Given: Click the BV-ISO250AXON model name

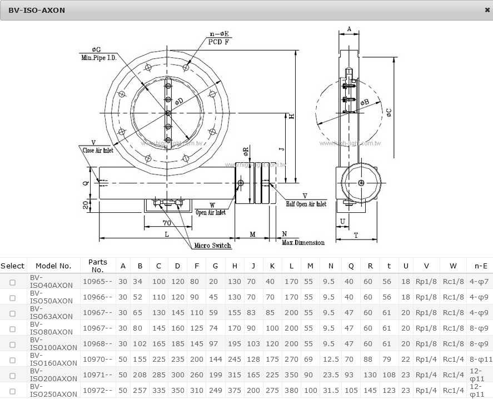Looking at the screenshot, I should click(x=53, y=391).
